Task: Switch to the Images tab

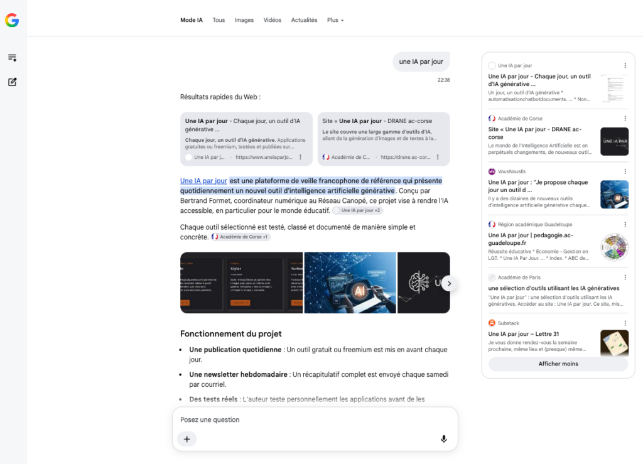Action: pyautogui.click(x=244, y=20)
